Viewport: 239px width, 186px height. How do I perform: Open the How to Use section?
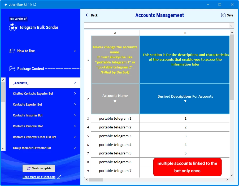43,51
